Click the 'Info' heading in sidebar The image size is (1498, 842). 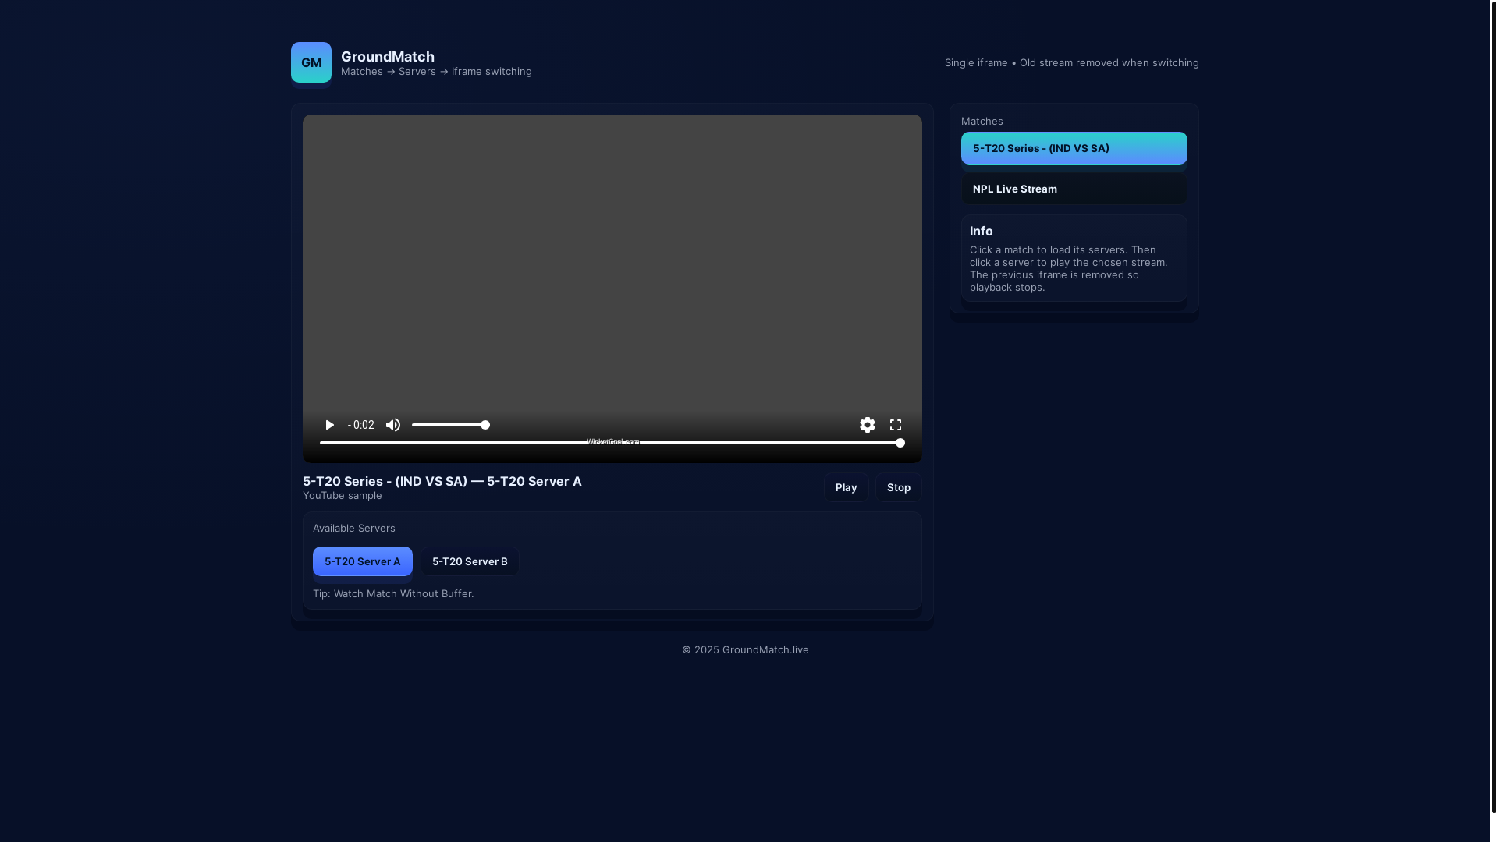click(981, 231)
